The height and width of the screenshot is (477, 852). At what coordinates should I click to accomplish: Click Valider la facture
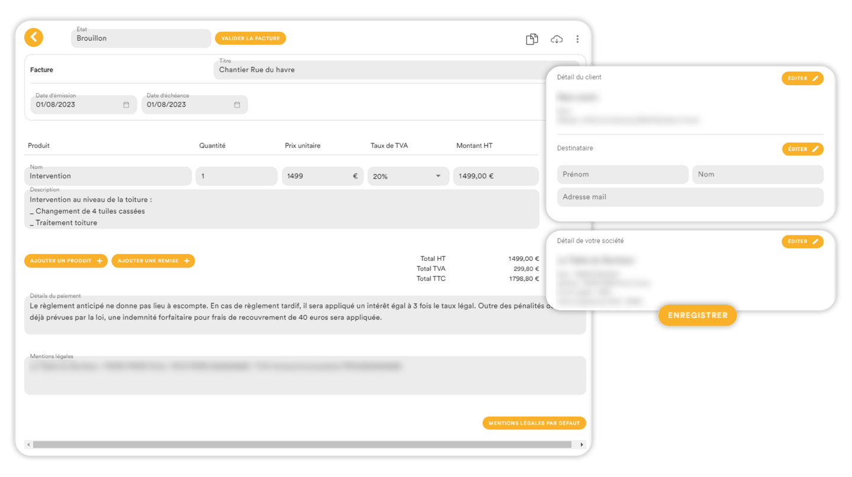tap(250, 37)
